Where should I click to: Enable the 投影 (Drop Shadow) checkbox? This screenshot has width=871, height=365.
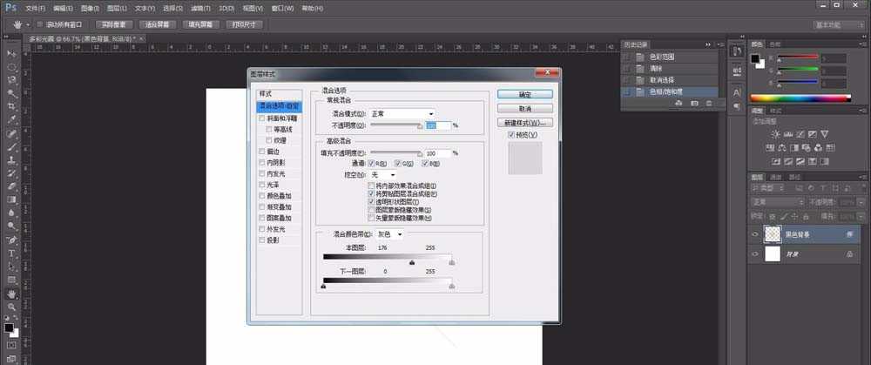(x=261, y=240)
